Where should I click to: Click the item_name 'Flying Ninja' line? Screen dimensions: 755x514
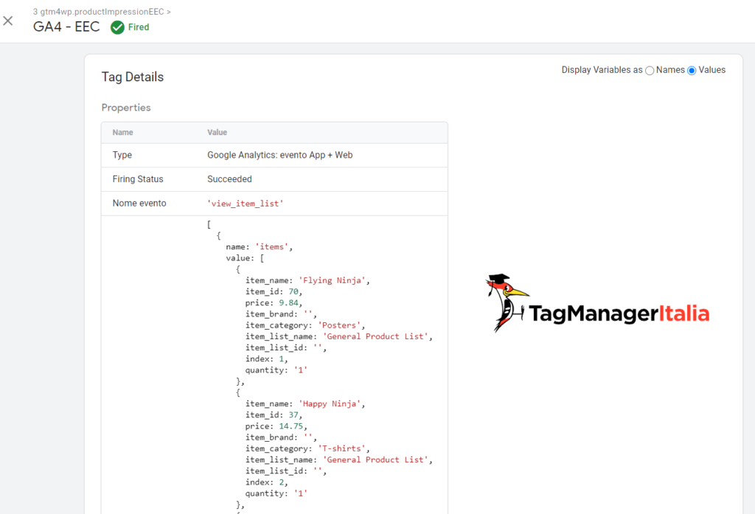point(307,280)
